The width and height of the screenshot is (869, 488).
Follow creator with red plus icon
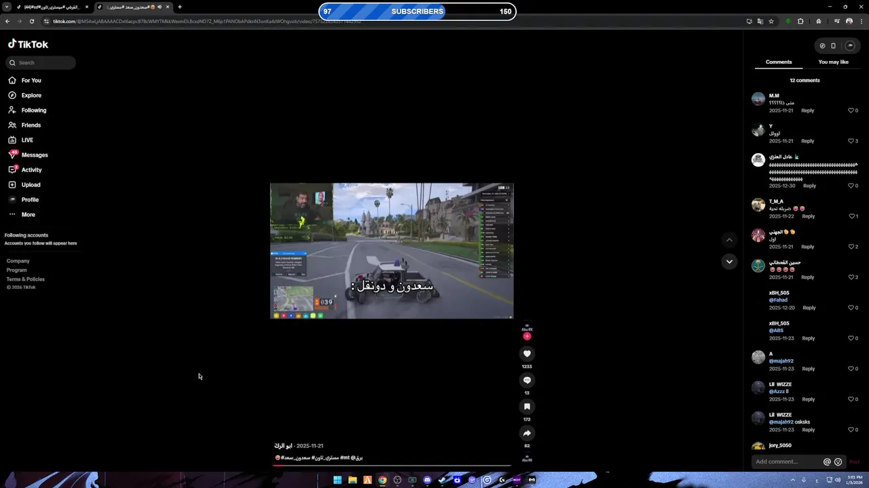[x=527, y=336]
